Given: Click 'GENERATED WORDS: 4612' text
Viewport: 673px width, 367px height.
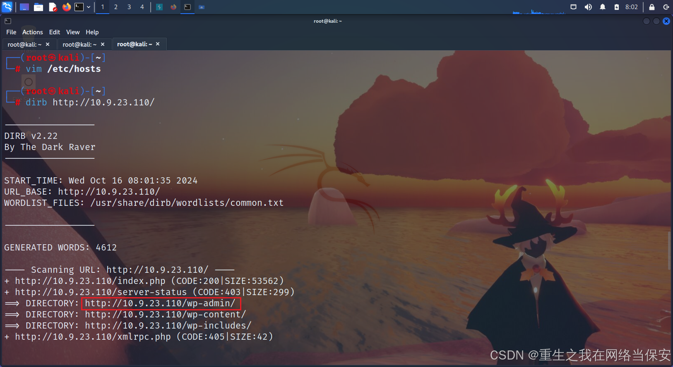Looking at the screenshot, I should 60,248.
